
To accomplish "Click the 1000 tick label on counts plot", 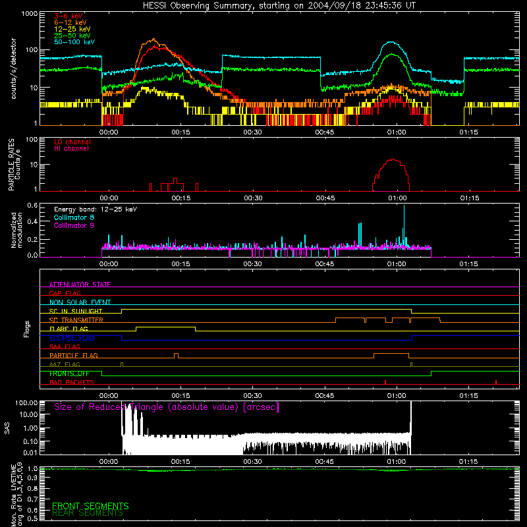I will pyautogui.click(x=29, y=14).
